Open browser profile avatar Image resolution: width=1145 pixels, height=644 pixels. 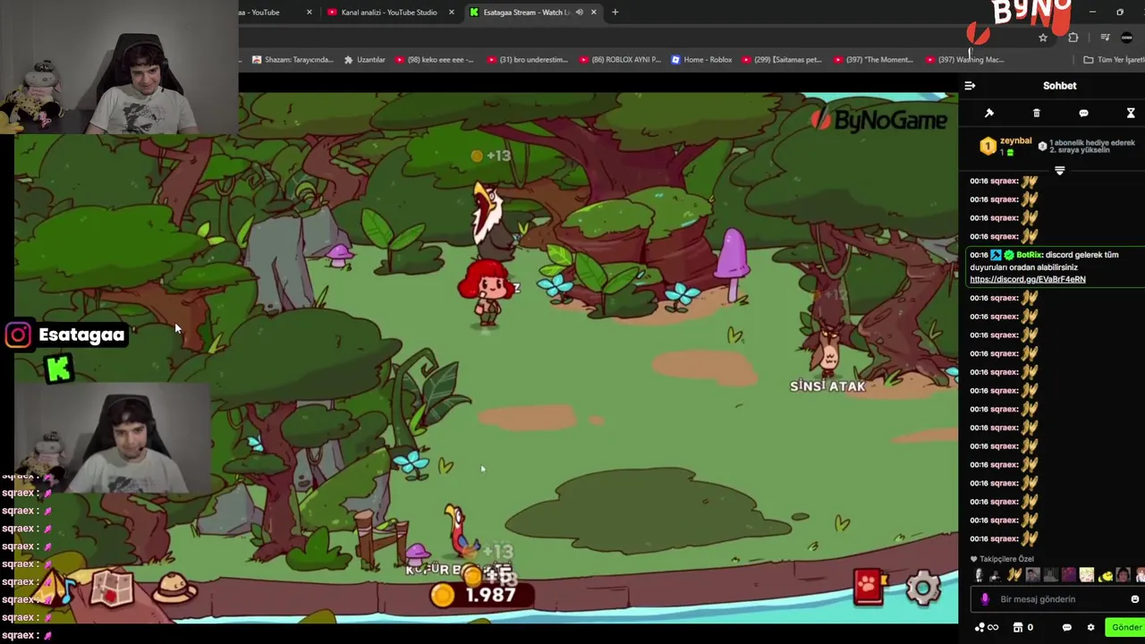(1126, 38)
